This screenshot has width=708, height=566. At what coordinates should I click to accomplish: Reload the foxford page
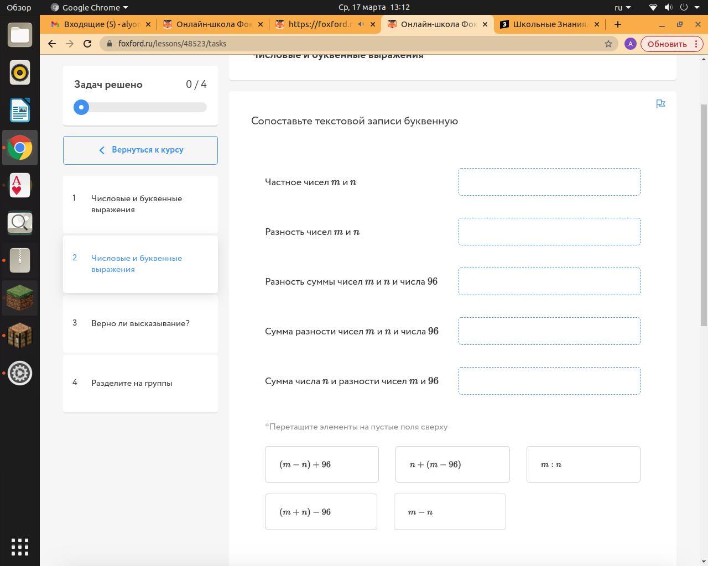(87, 44)
